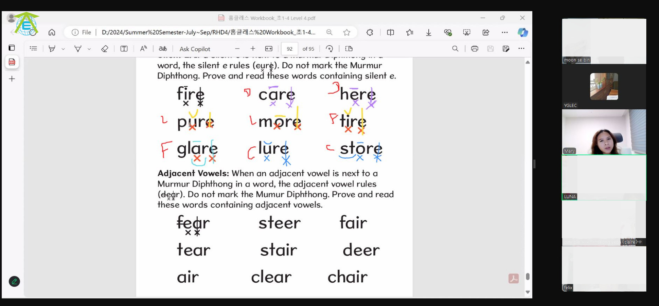Add page to favorites star

point(347,32)
